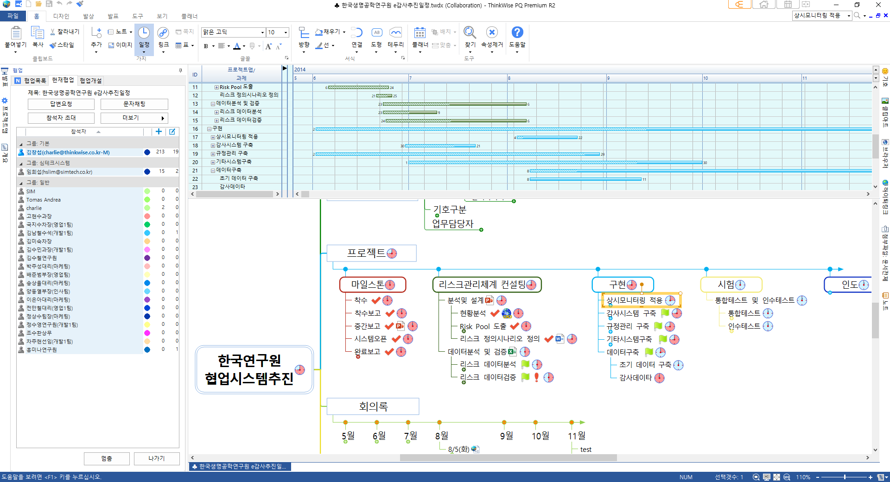Open the font size dropdown
The image size is (890, 482).
(x=286, y=32)
